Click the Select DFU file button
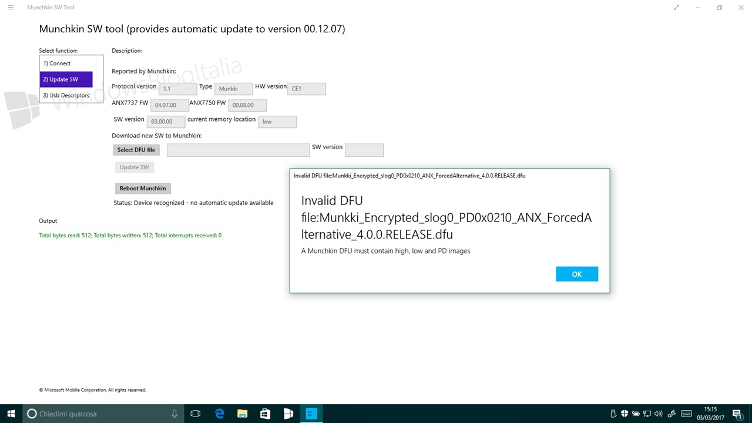This screenshot has height=423, width=752. (x=136, y=150)
